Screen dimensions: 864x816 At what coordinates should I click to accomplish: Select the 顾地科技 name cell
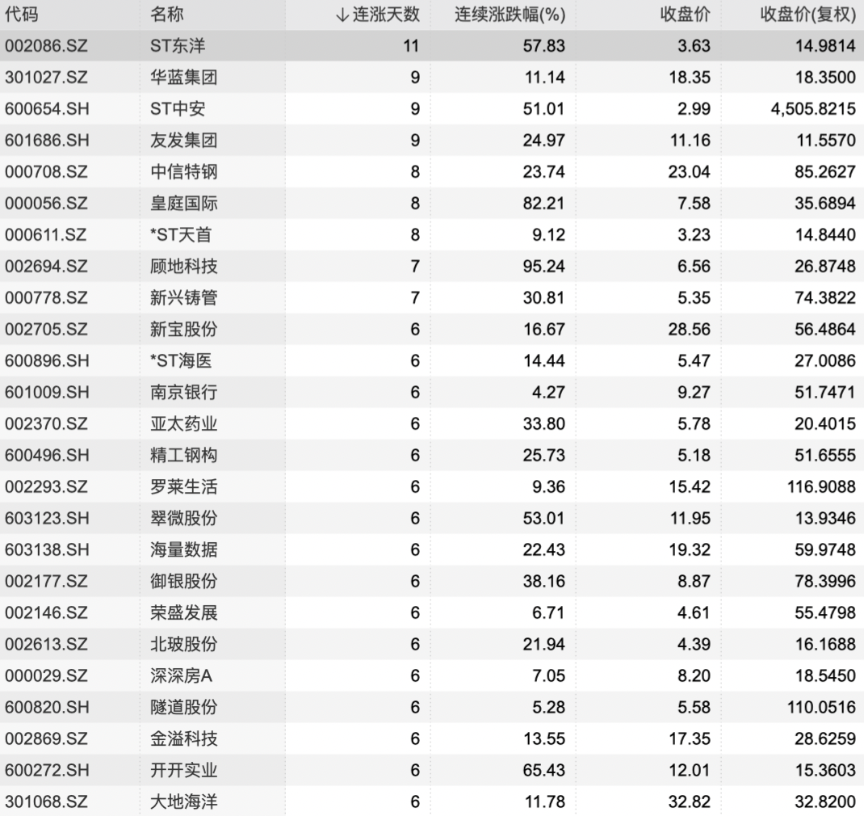pos(183,266)
